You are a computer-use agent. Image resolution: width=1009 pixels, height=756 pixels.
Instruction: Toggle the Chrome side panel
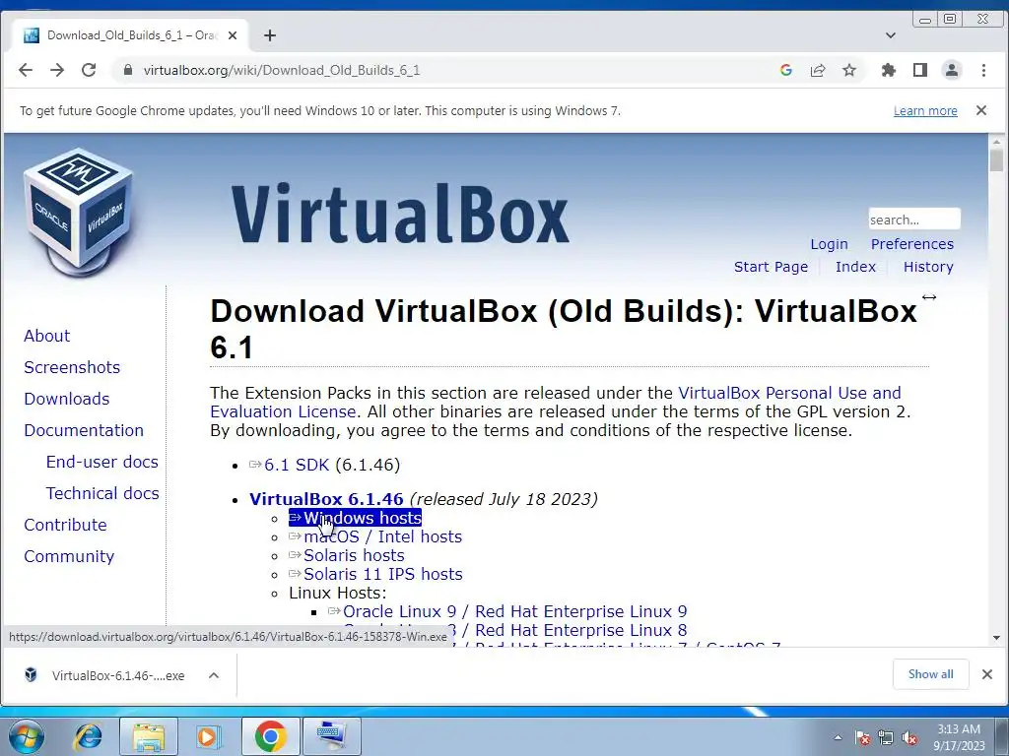click(x=920, y=70)
